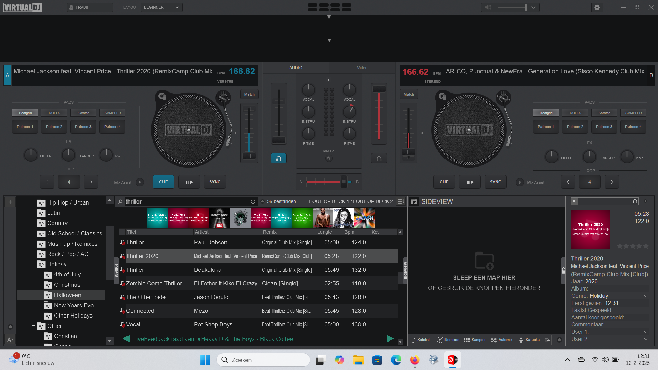Viewport: 658px width, 370px height.
Task: Open the sideview extra options menu icon
Action: [547, 340]
